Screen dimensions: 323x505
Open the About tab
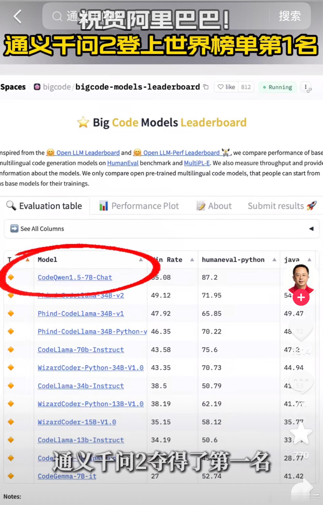(214, 206)
